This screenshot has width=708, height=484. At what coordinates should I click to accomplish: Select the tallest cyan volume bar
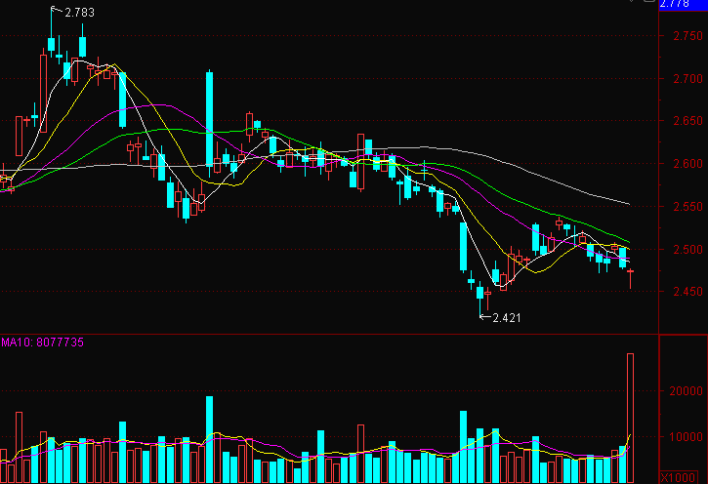pyautogui.click(x=209, y=439)
